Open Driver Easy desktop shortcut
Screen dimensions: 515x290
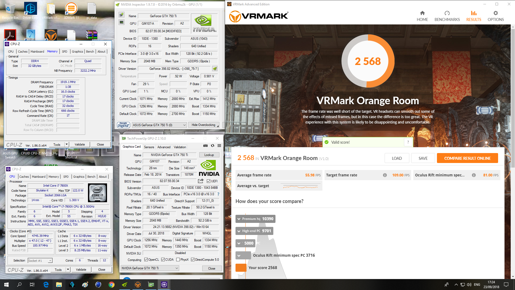coord(30,11)
